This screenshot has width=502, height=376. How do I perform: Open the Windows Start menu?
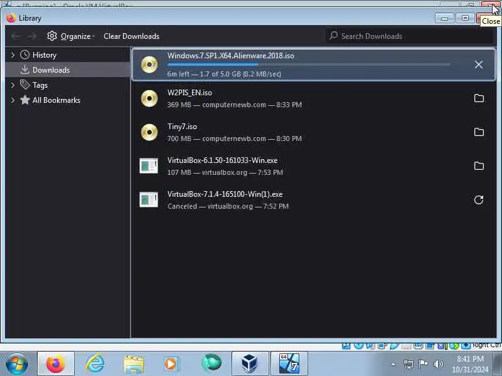coord(17,363)
